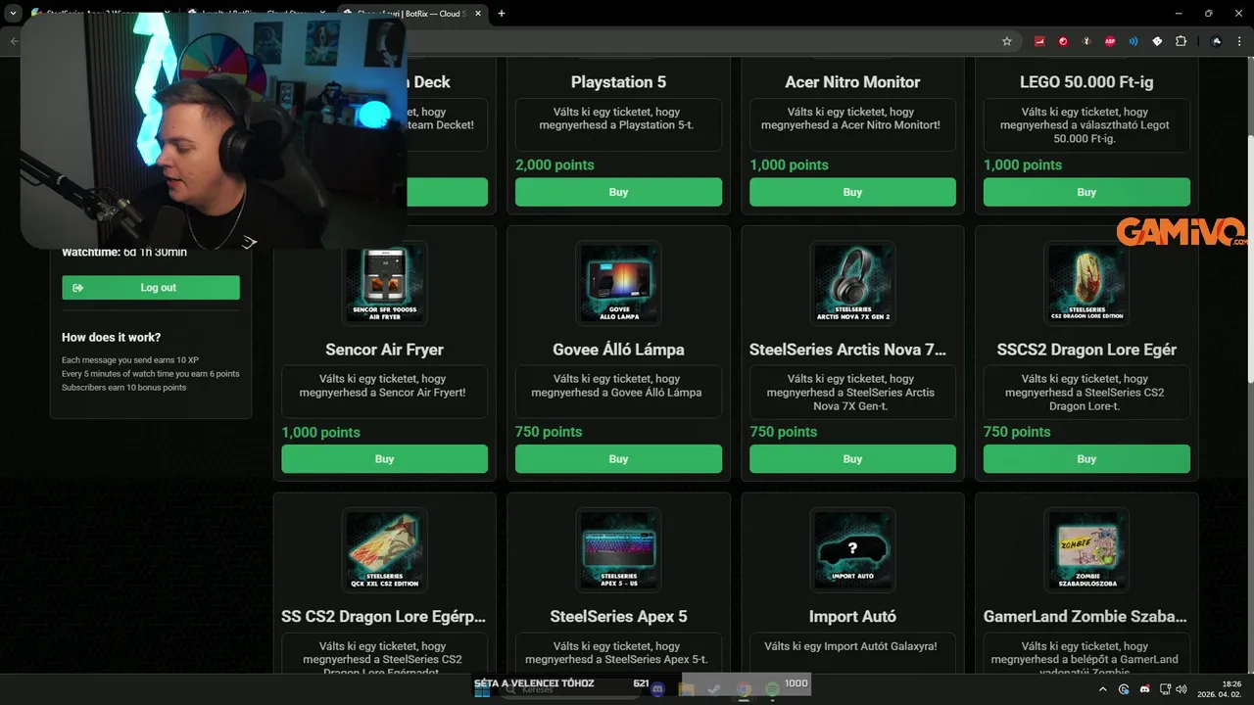Screen dimensions: 1254x705
Task: Click the SS CS2 Dragon Lore Egérp... title
Action: 384,617
